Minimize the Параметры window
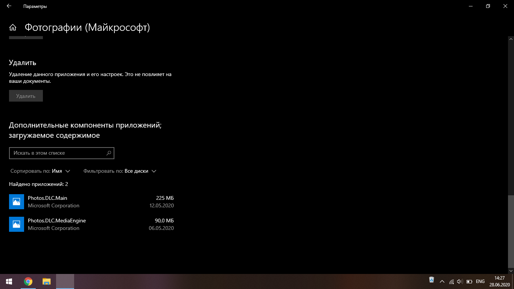This screenshot has width=514, height=289. pos(471,6)
